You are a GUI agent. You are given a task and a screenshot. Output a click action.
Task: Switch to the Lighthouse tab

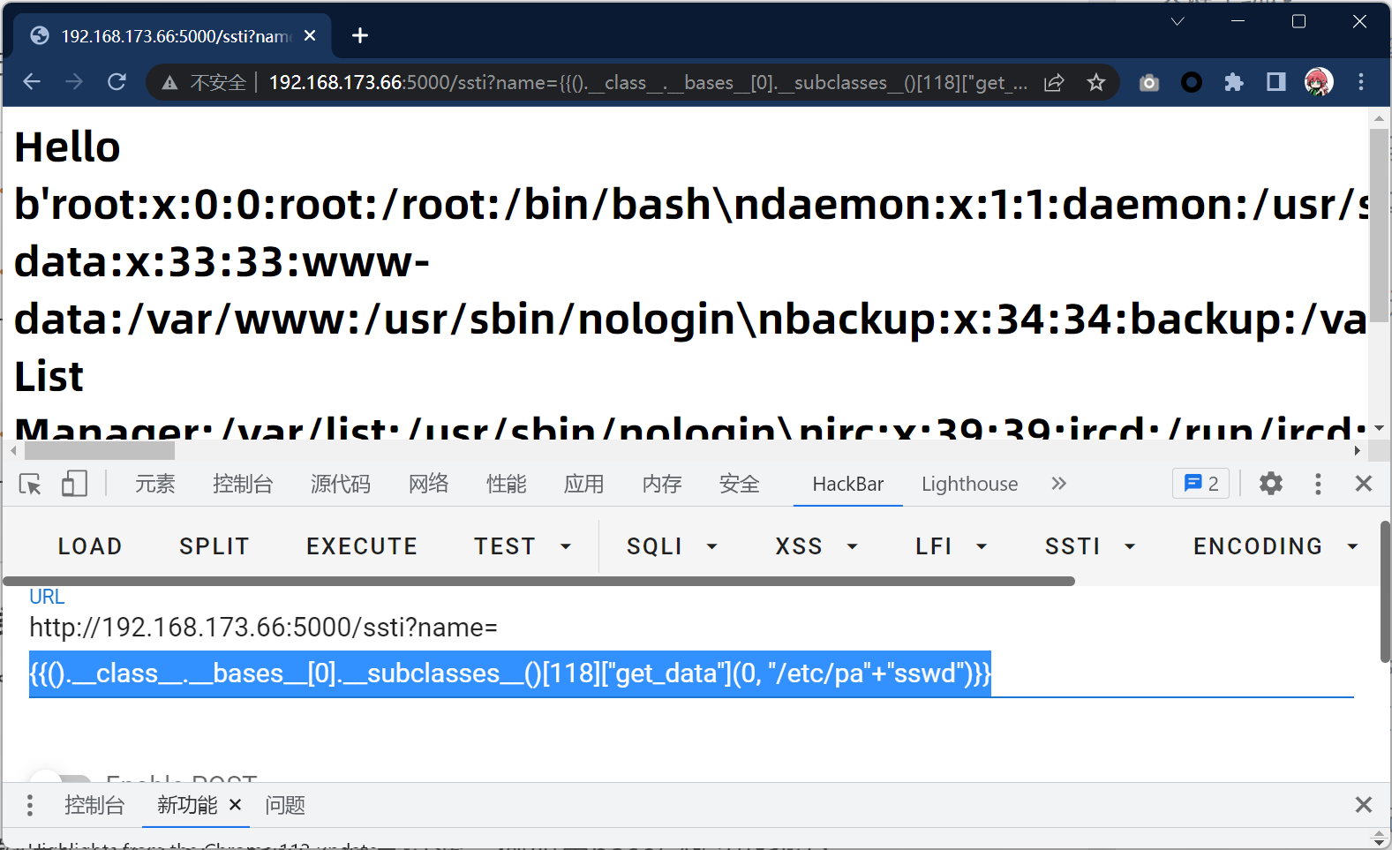pyautogui.click(x=969, y=484)
